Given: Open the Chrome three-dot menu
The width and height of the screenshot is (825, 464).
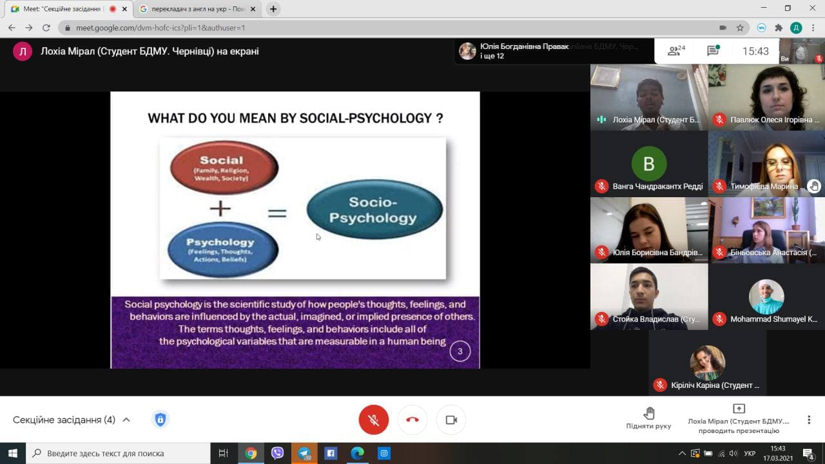Looking at the screenshot, I should click(813, 28).
